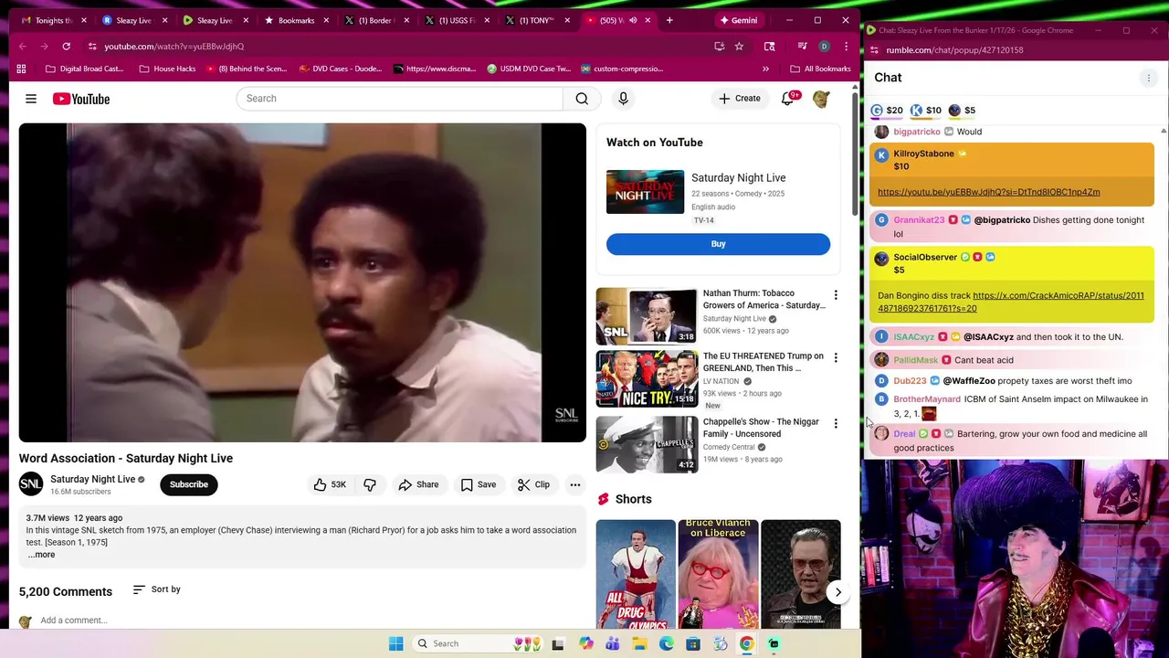Screen dimensions: 1169x658
Task: Open the Gemini button in Chrome
Action: coord(738,20)
